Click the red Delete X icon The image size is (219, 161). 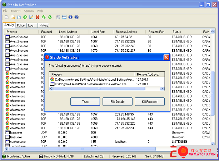[38, 17]
